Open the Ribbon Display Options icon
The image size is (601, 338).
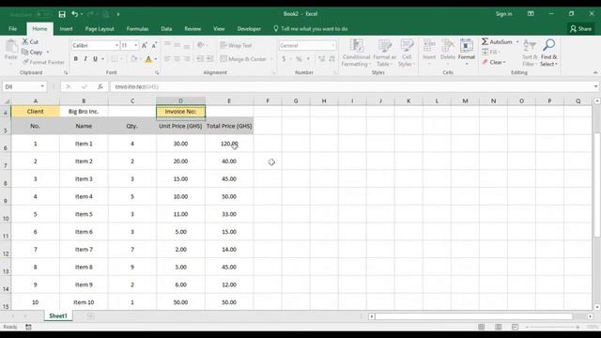(531, 14)
